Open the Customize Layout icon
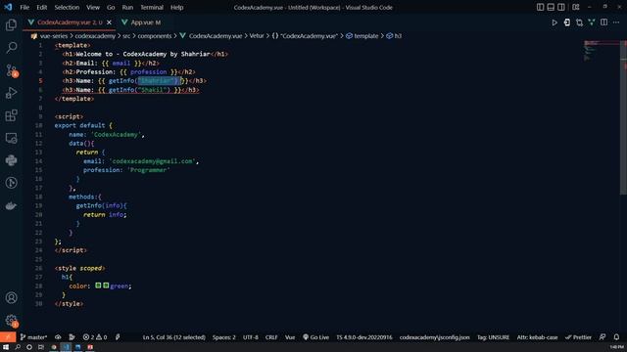The image size is (627, 352). pos(576,7)
